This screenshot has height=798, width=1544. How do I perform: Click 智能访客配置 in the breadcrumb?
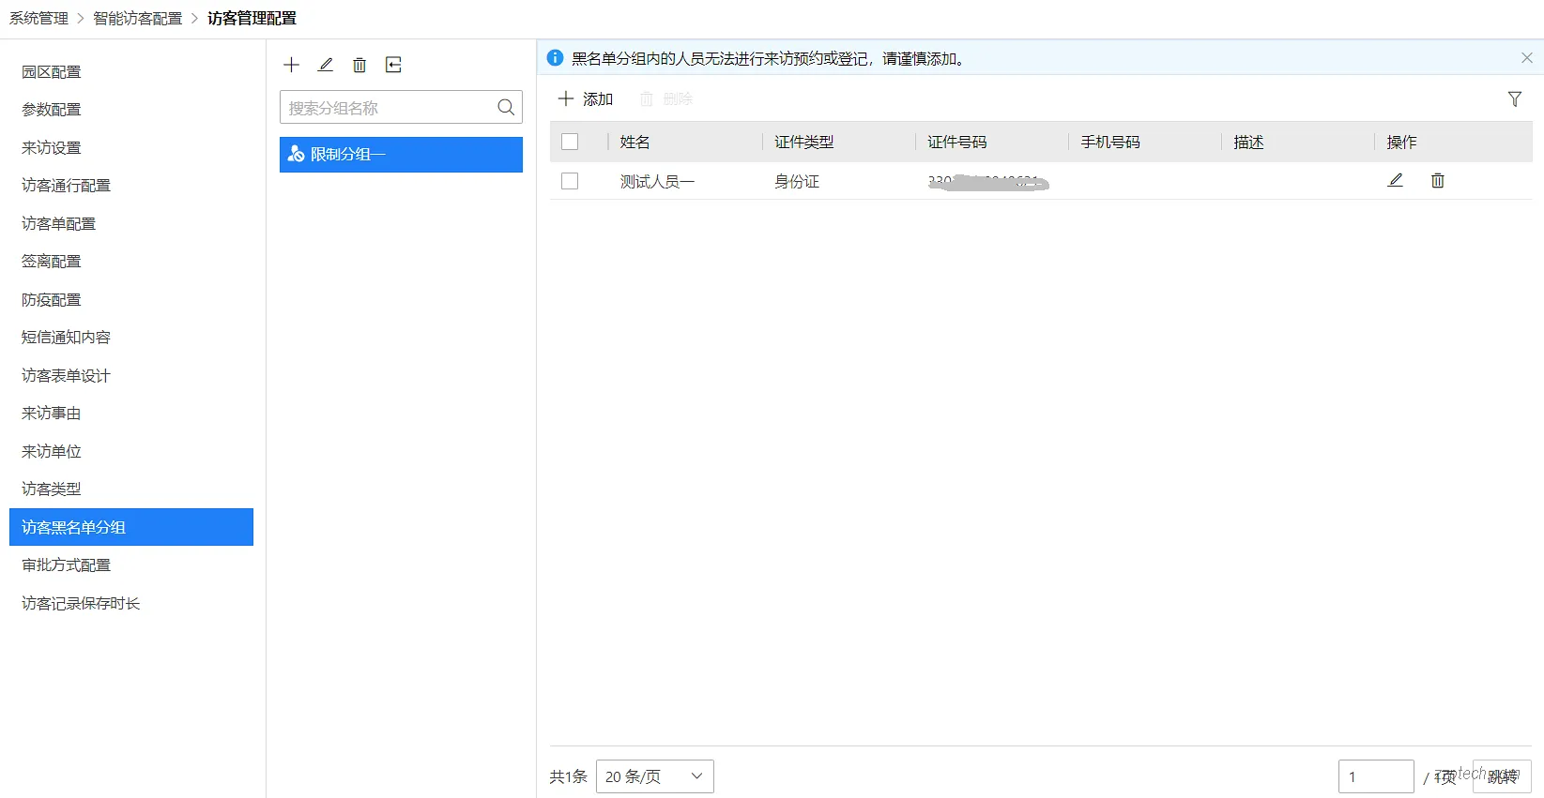pos(138,19)
